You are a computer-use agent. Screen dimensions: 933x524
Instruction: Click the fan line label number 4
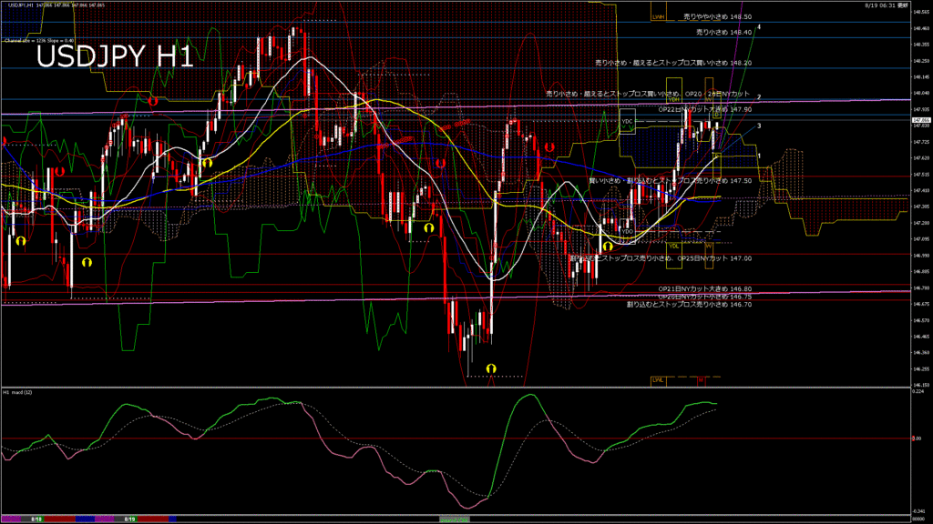click(x=759, y=27)
